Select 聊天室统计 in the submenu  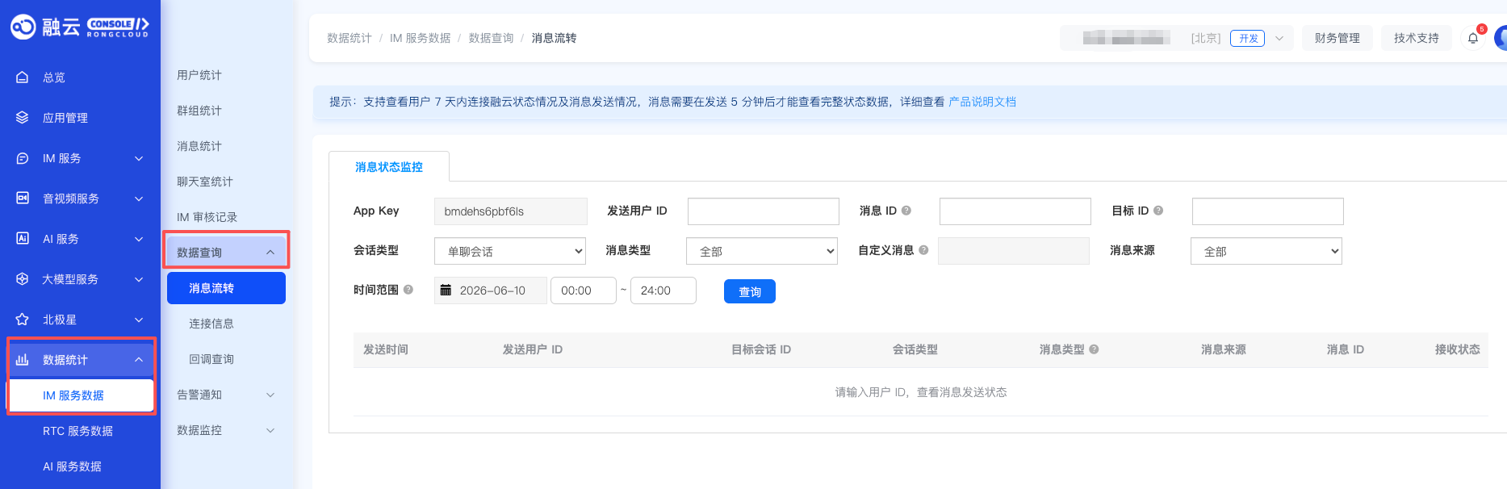pyautogui.click(x=205, y=182)
